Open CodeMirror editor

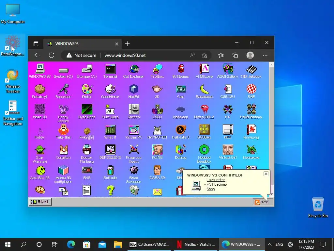[110, 92]
